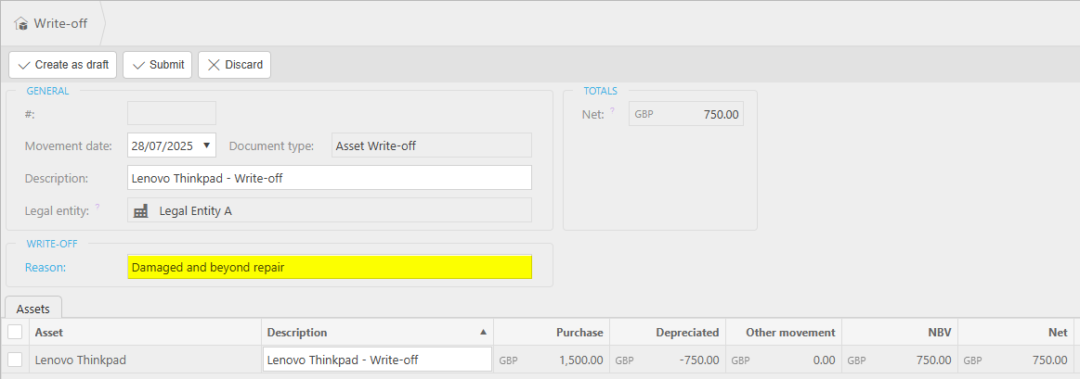Click the sort arrow in Description column header
The width and height of the screenshot is (1080, 379).
[x=482, y=332]
